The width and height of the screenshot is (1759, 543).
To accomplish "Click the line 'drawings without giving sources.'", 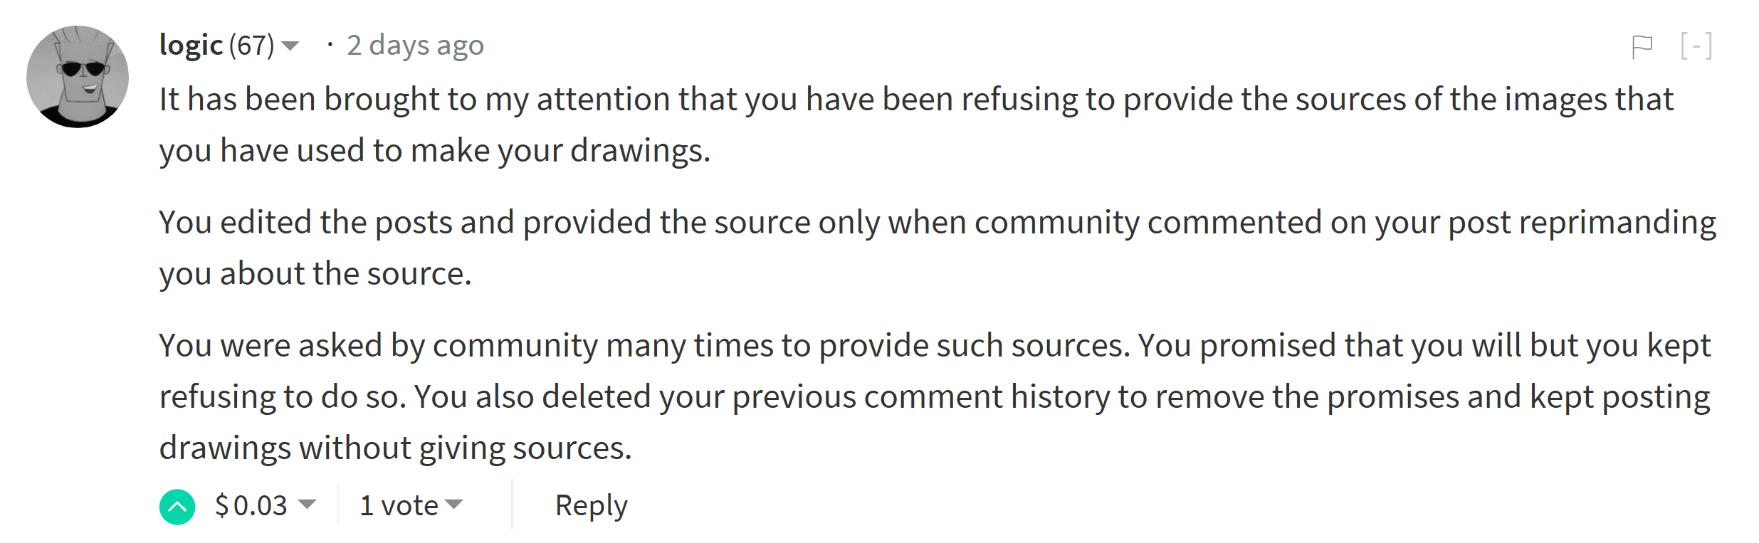I will (395, 448).
